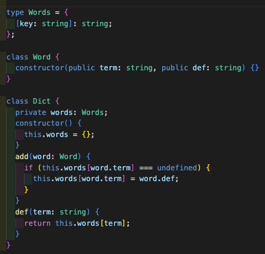Click 'this.words[term];' in return statement
This screenshot has width=265, height=254.
[93, 223]
